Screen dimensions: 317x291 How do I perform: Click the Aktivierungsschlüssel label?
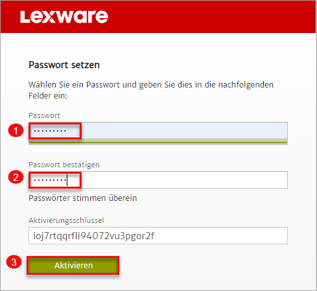pos(66,220)
